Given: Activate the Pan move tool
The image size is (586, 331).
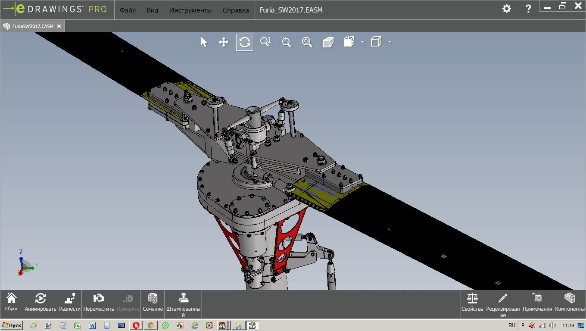Looking at the screenshot, I should [224, 42].
